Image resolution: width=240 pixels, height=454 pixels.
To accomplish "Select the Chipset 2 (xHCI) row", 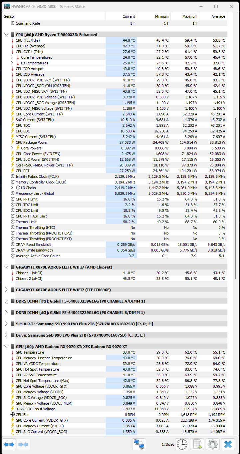I will pos(115,279).
